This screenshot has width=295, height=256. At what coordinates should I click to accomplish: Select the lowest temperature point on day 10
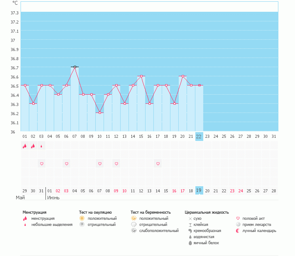[x=100, y=113]
